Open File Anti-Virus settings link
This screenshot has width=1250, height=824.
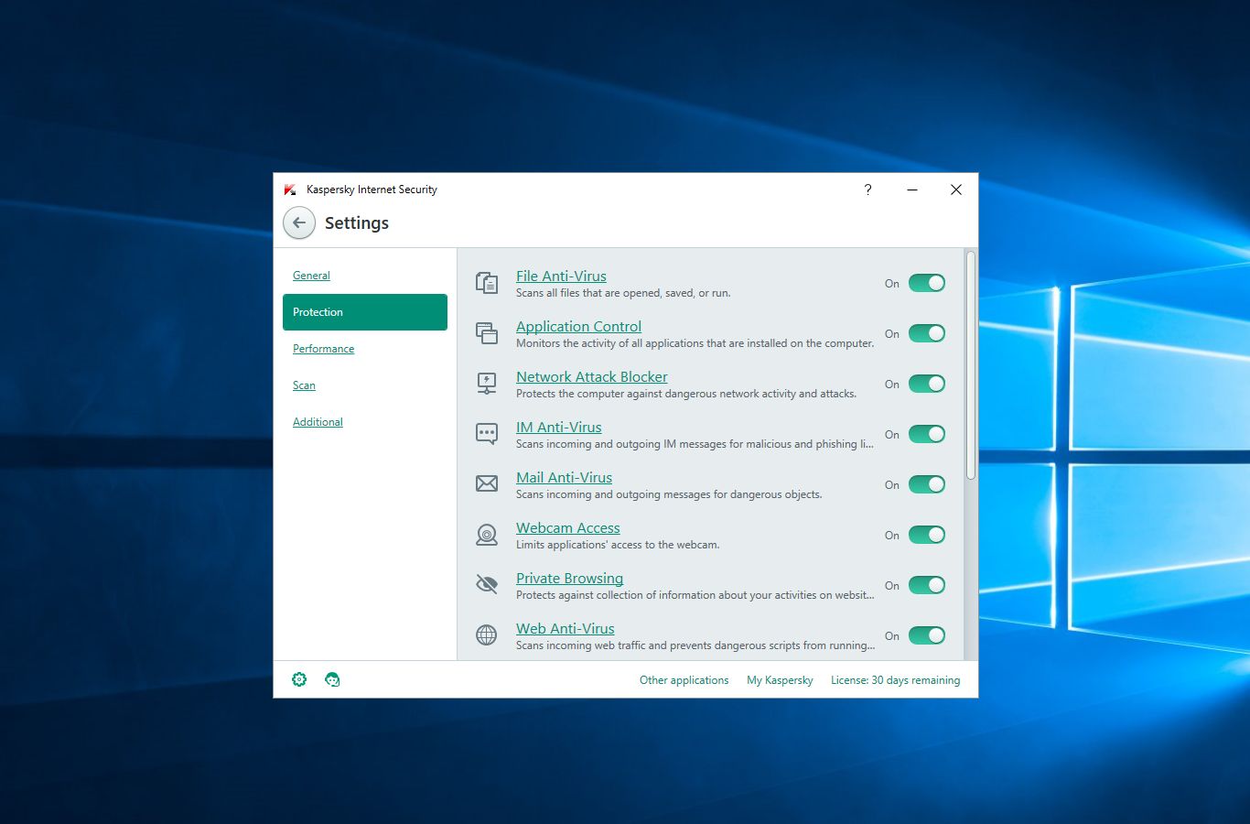click(x=561, y=276)
